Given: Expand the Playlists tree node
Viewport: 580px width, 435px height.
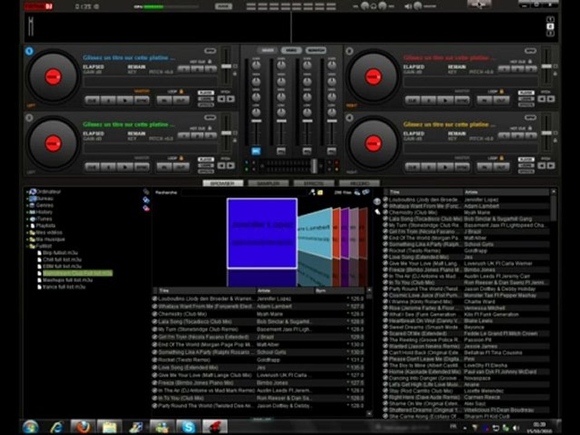Looking at the screenshot, I should [x=27, y=225].
